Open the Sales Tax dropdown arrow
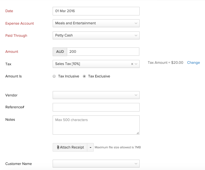Screen dimensions: 205x170 136,64
